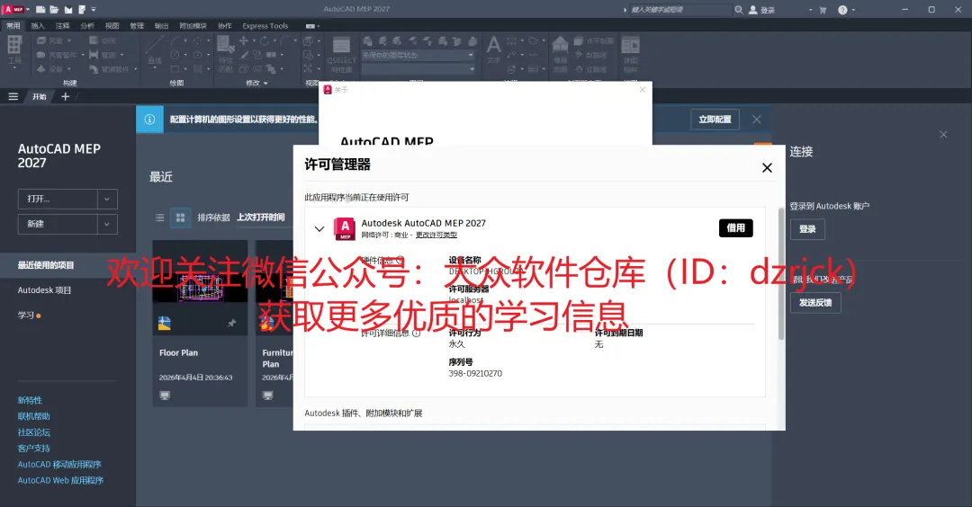Open the Autodesk App Store cart icon
The height and width of the screenshot is (507, 972).
pyautogui.click(x=823, y=10)
